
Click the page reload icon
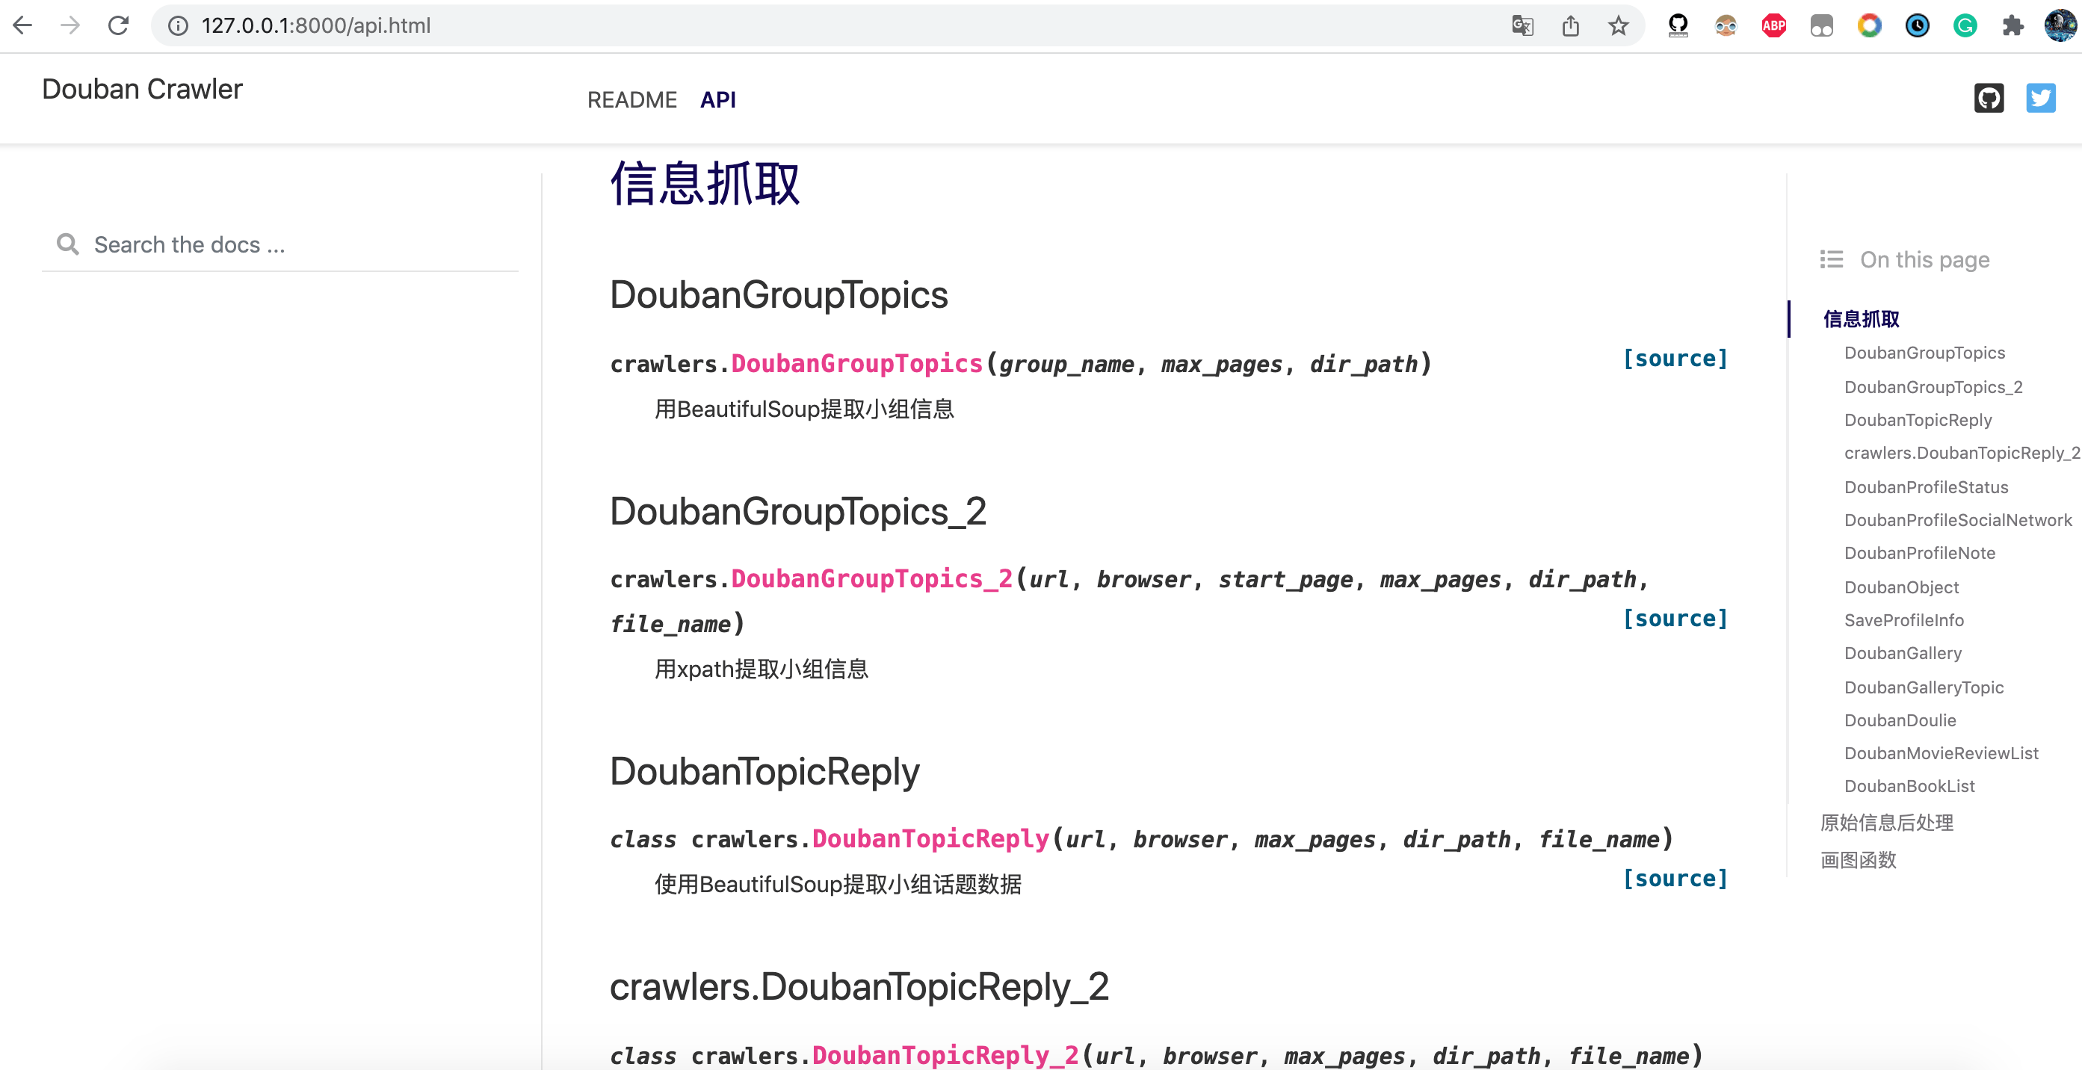click(118, 25)
